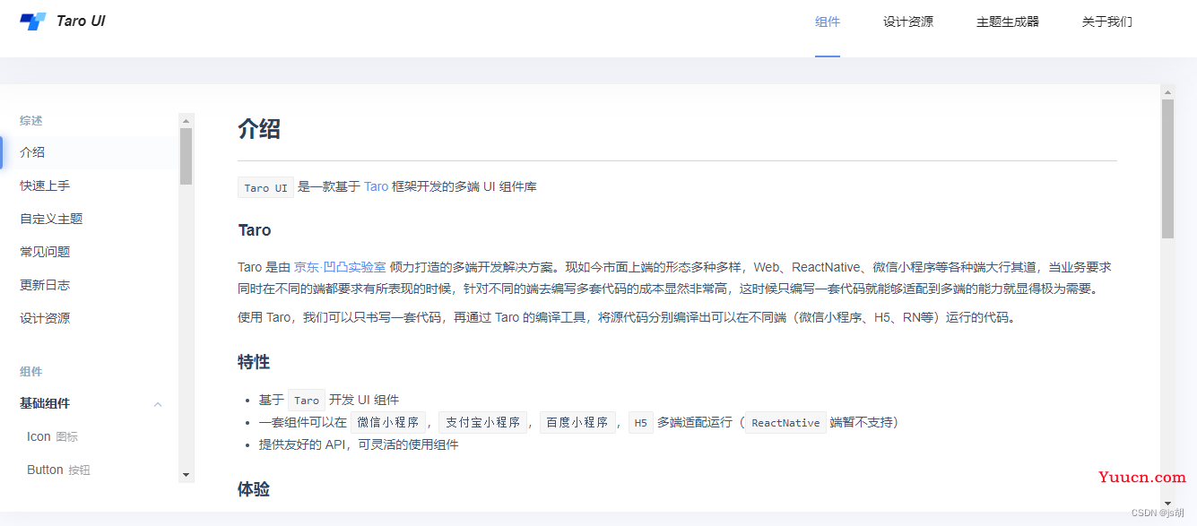The image size is (1197, 526).
Task: Click the 介绍 page heading
Action: (259, 129)
